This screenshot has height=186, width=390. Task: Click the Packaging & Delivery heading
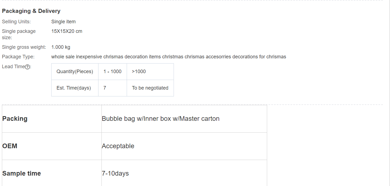(x=31, y=11)
